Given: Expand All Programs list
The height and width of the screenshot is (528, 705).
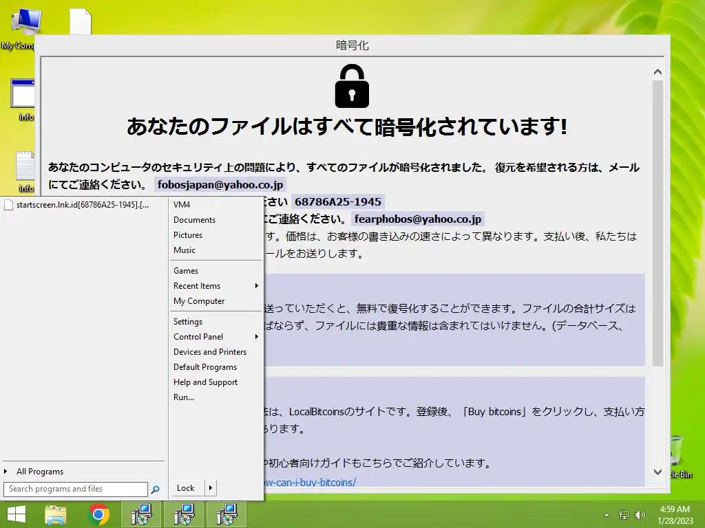Looking at the screenshot, I should pyautogui.click(x=40, y=472).
